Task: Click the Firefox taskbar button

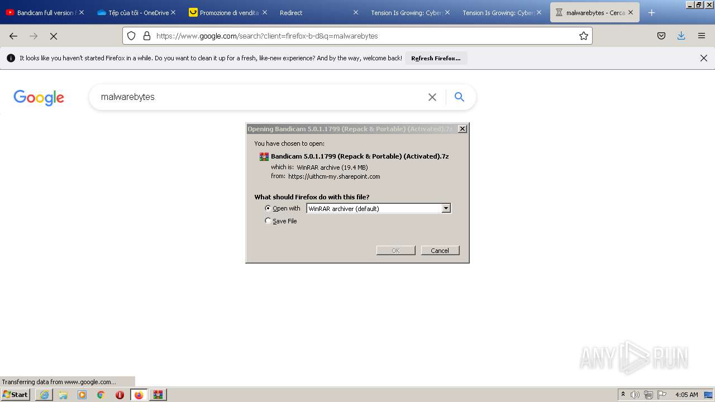Action: coord(139,395)
